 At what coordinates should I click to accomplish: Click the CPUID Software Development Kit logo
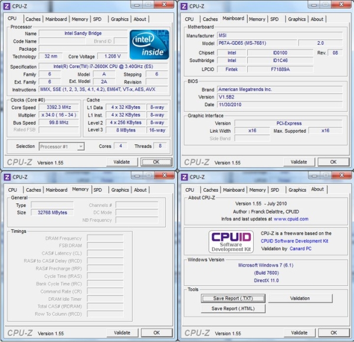(230, 242)
